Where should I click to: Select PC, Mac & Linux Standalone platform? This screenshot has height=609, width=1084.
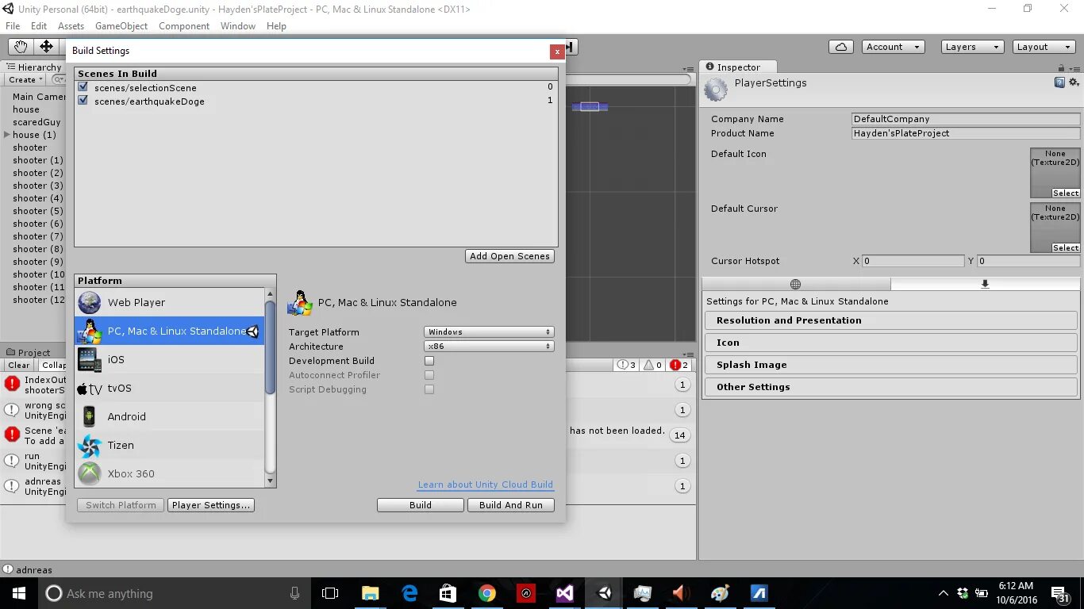169,331
